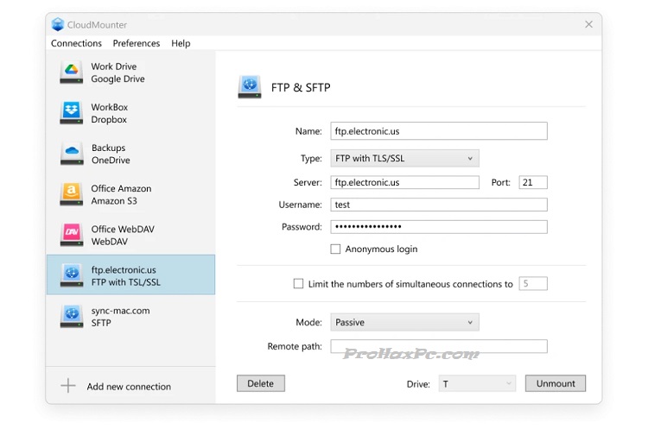Click the Password input field
The image size is (648, 429).
pyautogui.click(x=439, y=227)
